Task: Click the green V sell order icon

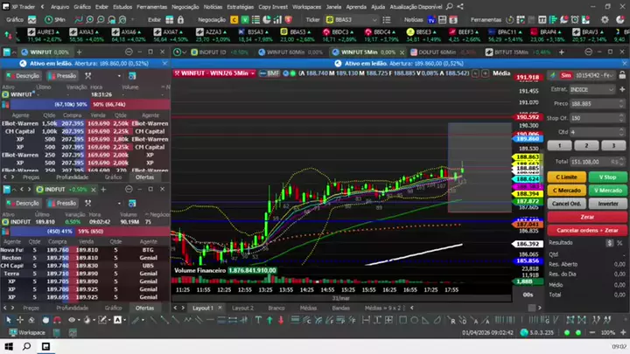Action: pos(245,19)
